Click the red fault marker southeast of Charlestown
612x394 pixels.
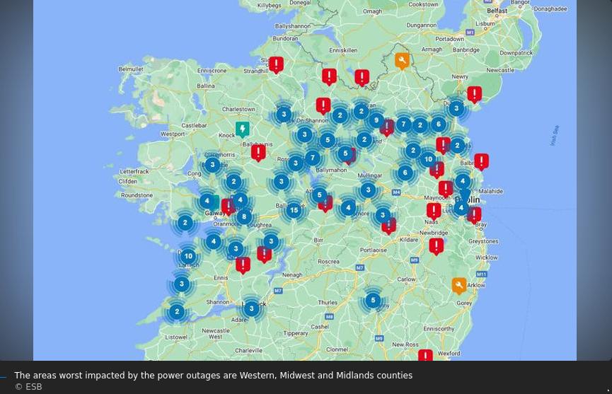[258, 152]
